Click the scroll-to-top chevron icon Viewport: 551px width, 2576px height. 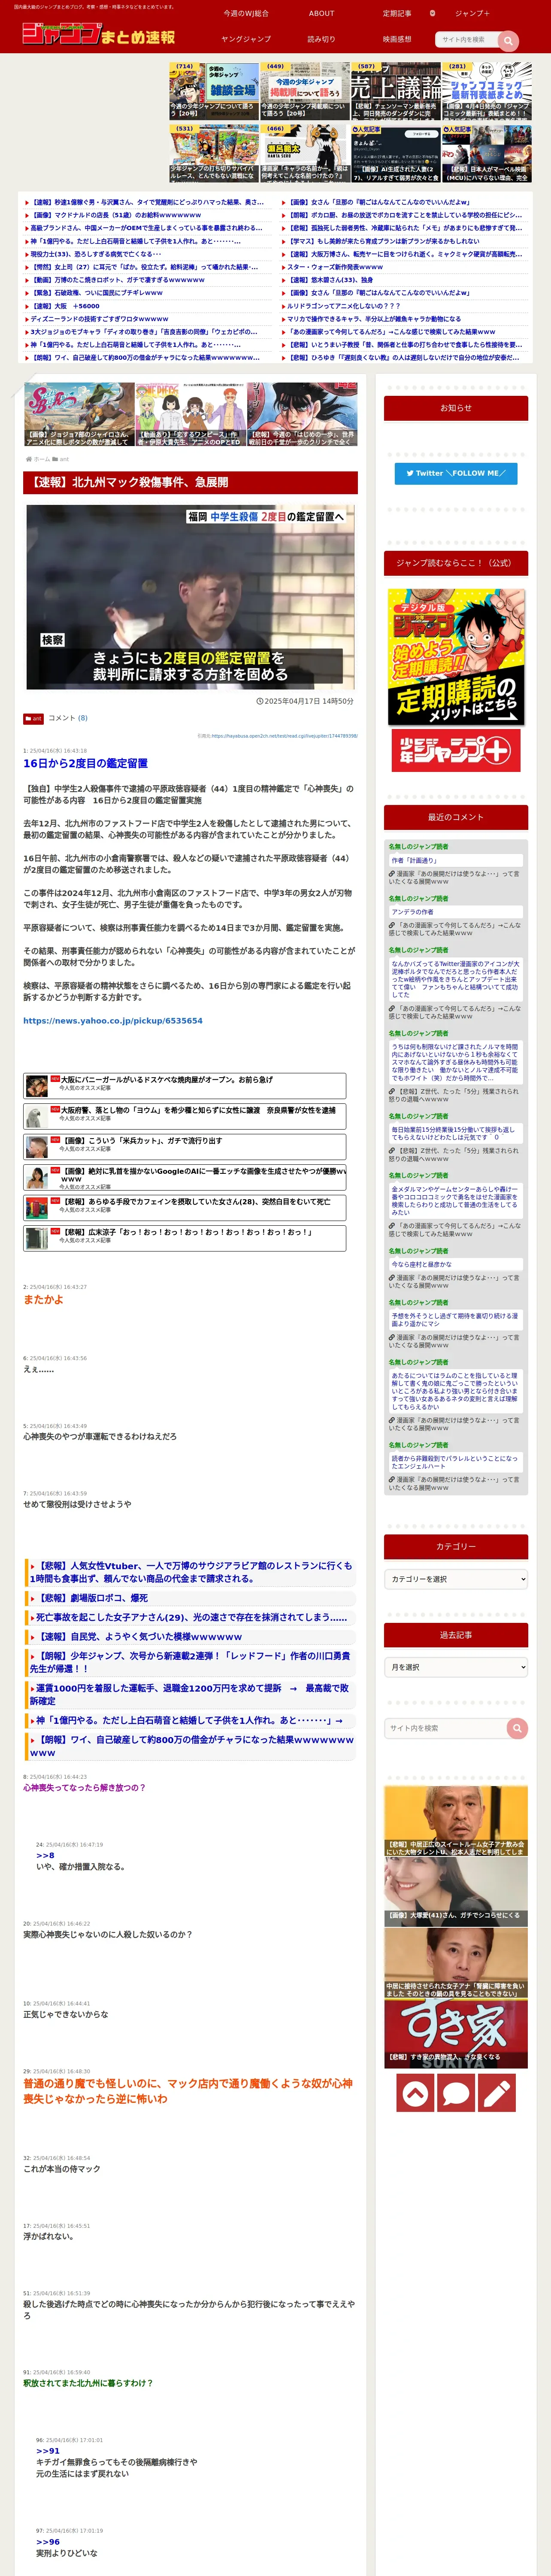pyautogui.click(x=415, y=2092)
